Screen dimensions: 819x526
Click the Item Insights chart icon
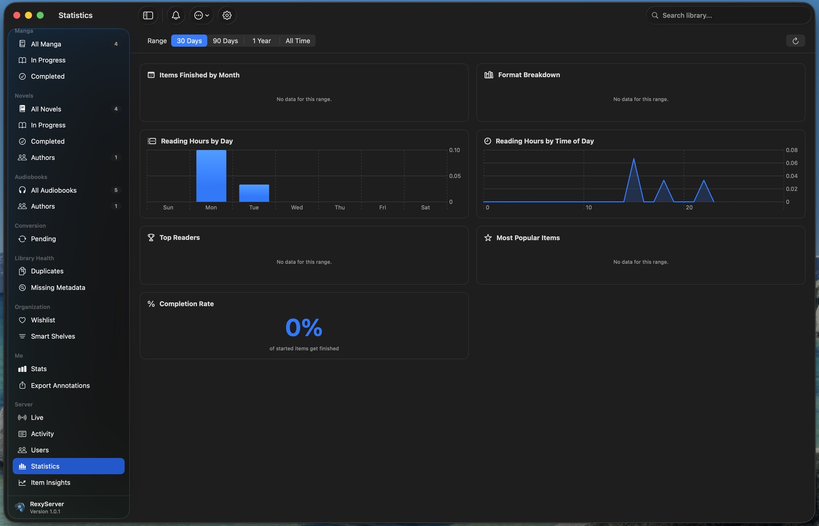coord(22,483)
